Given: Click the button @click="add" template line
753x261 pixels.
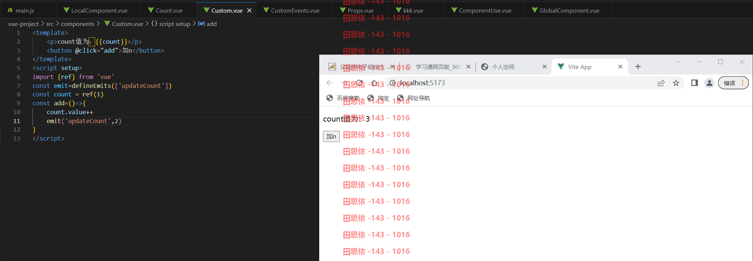Looking at the screenshot, I should pos(105,50).
